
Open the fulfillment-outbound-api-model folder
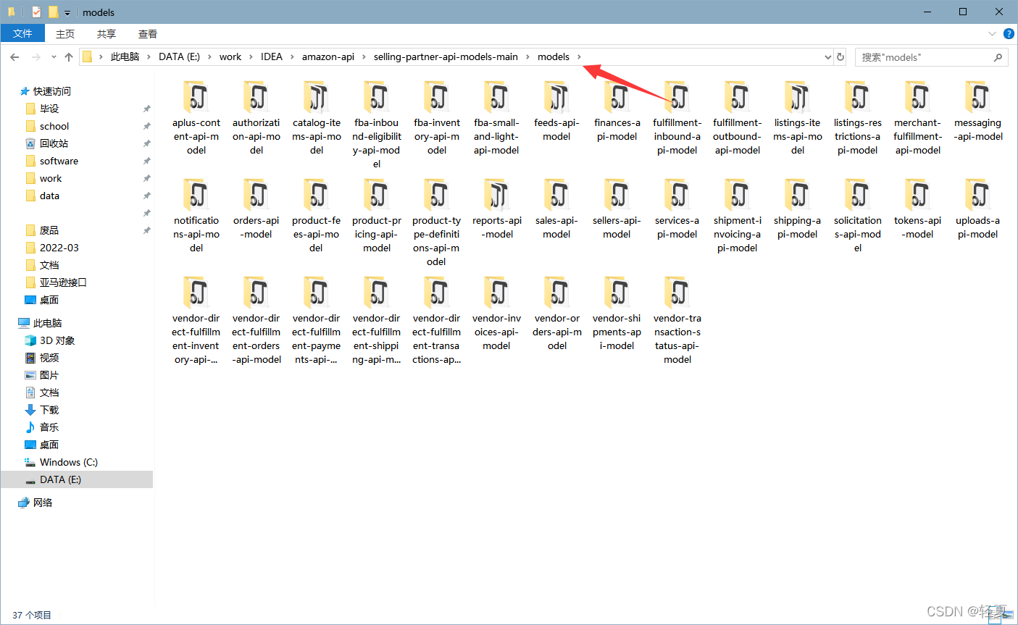[x=737, y=117]
